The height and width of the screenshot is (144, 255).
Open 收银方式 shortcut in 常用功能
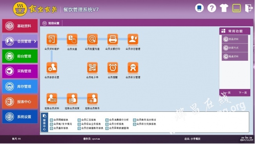pyautogui.click(x=235, y=48)
